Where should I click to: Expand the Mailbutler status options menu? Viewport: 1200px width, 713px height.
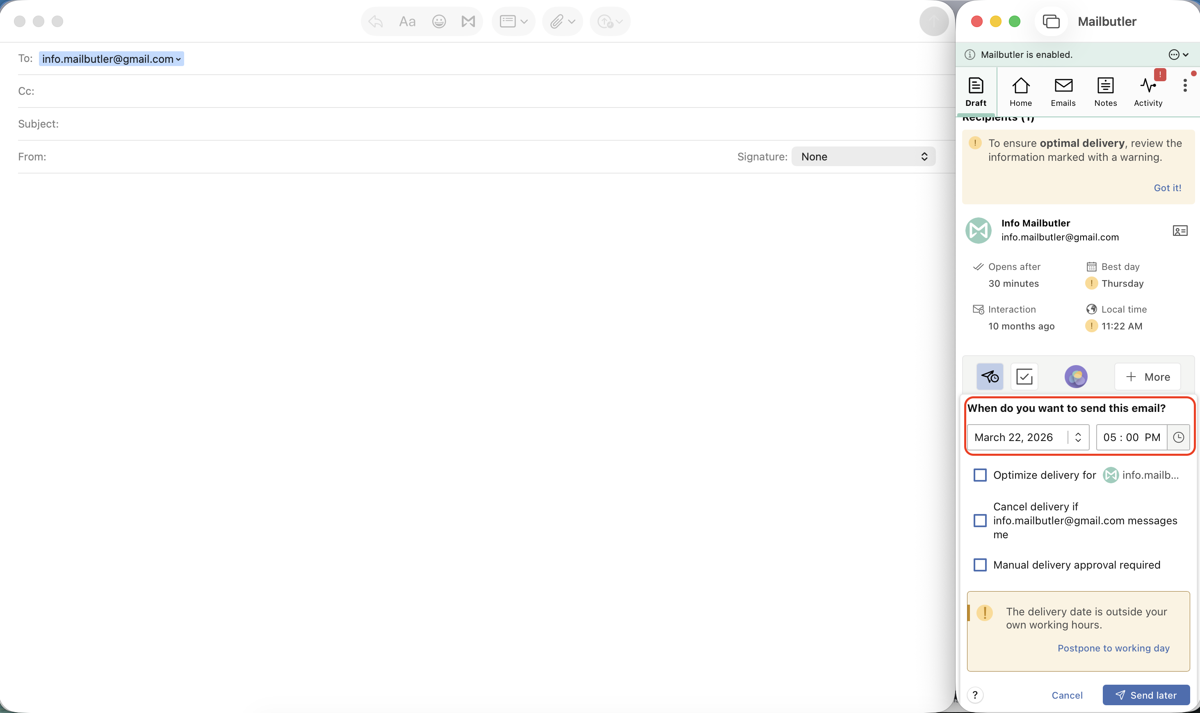coord(1178,54)
